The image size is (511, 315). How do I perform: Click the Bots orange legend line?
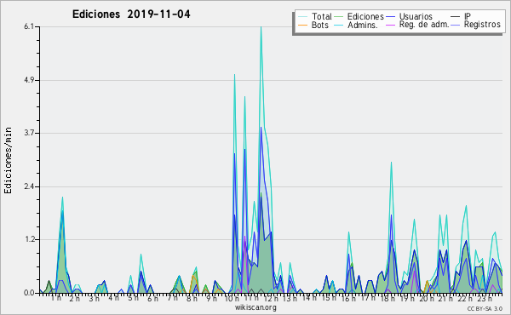tap(302, 25)
